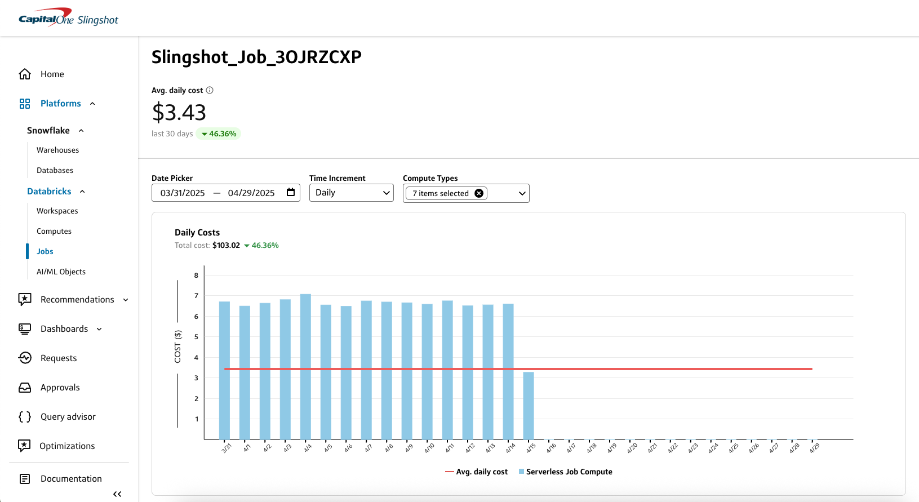Click the 46.36% decrease badge
The image size is (919, 502).
[x=219, y=134]
